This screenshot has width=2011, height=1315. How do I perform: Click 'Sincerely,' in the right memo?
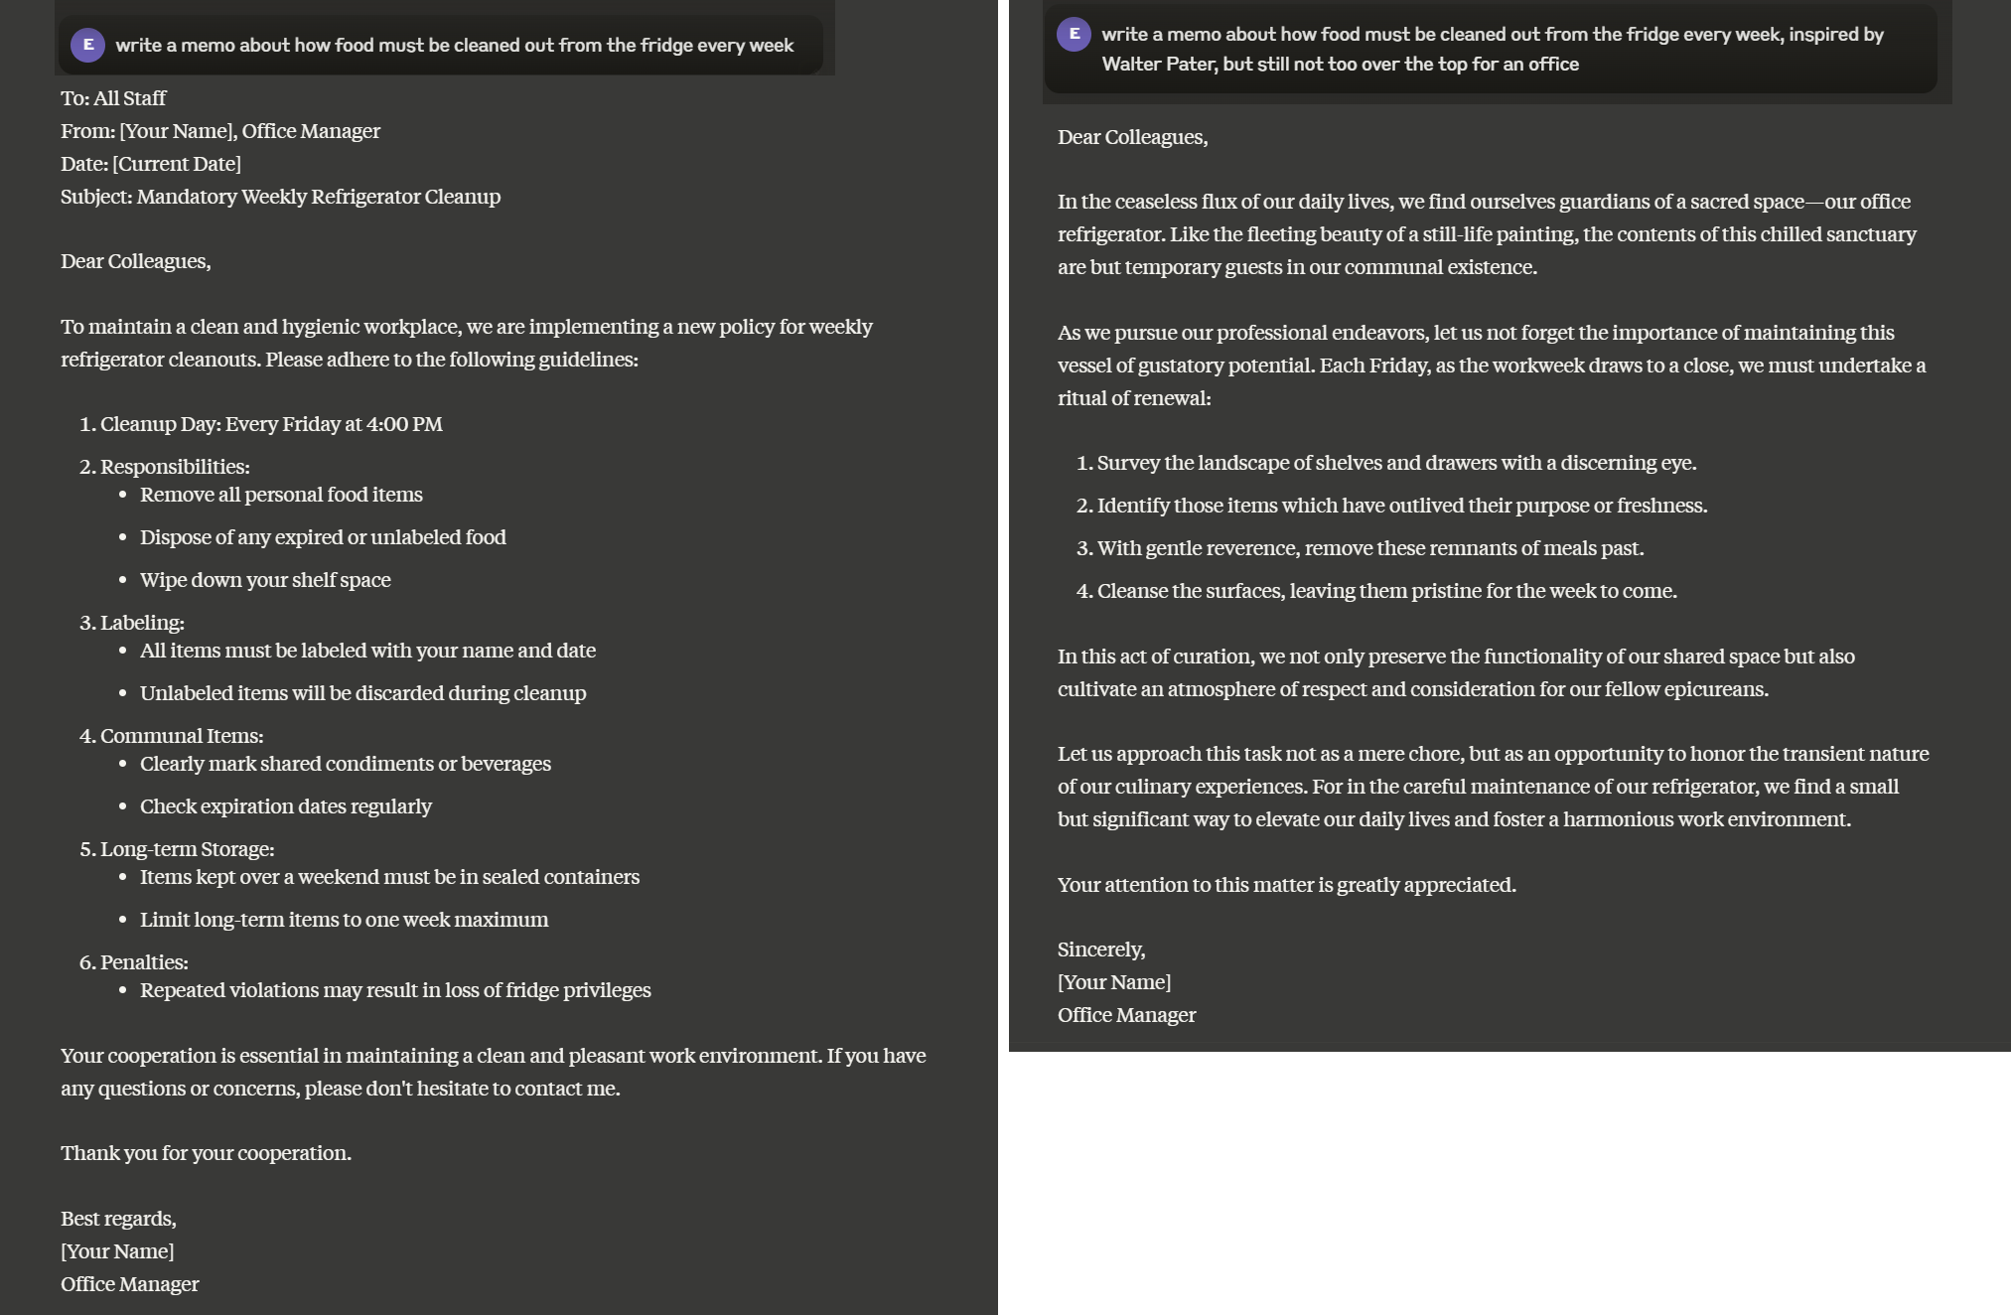[1101, 950]
